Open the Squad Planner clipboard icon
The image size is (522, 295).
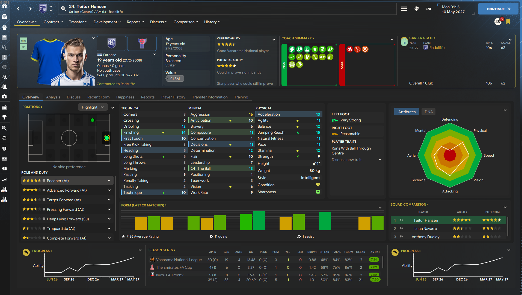[x=4, y=37]
